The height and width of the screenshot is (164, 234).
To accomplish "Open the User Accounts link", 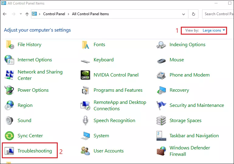I will (109, 151).
